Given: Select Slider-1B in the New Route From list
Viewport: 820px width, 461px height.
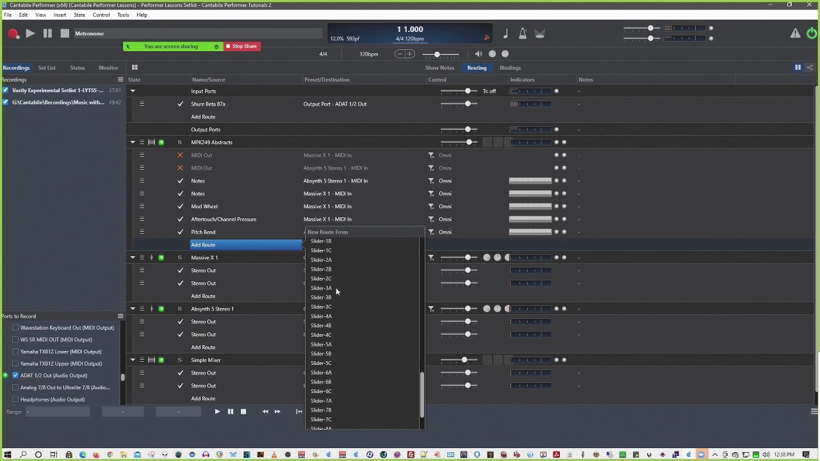Looking at the screenshot, I should point(321,241).
